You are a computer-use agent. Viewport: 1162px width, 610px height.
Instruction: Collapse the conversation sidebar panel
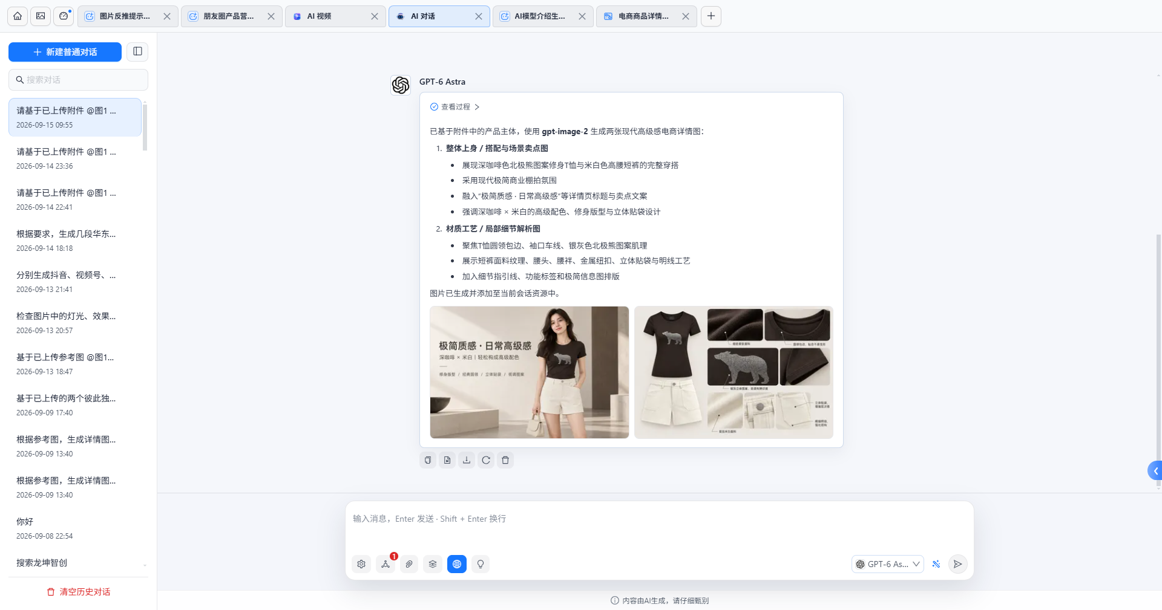click(x=137, y=51)
